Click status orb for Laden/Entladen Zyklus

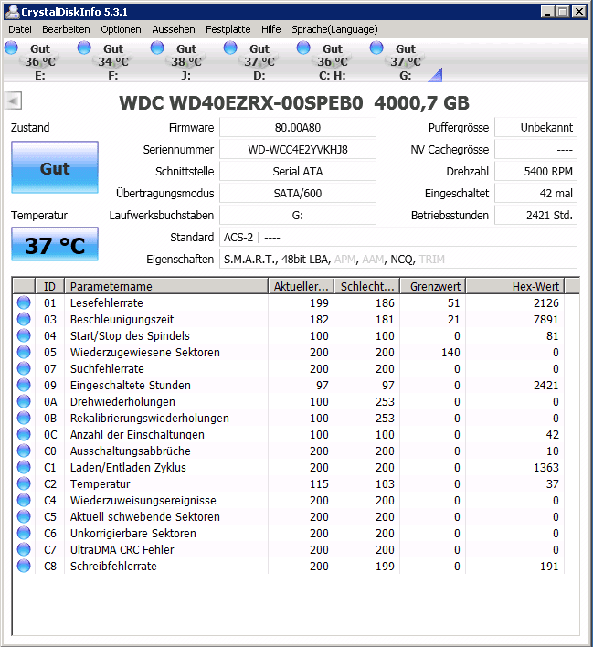tap(24, 467)
